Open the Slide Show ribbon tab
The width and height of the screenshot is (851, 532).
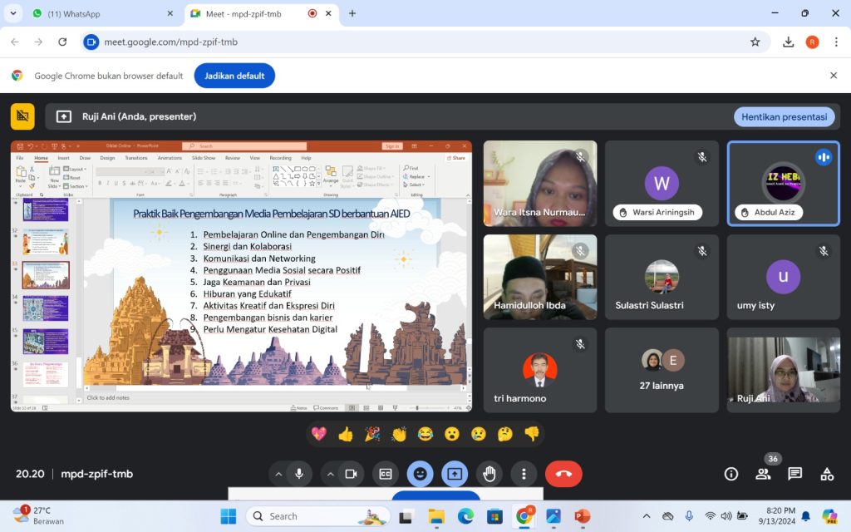pyautogui.click(x=204, y=158)
